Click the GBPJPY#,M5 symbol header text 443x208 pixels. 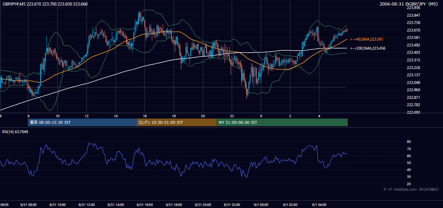[45, 4]
